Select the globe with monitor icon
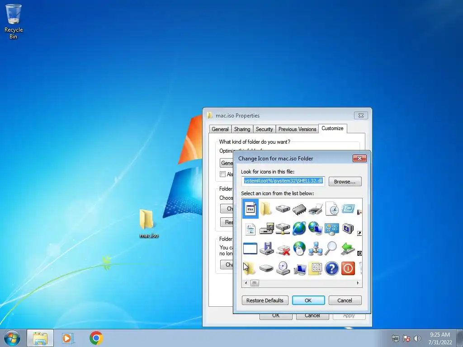Viewport: 463px width, 347px height. pos(315,229)
